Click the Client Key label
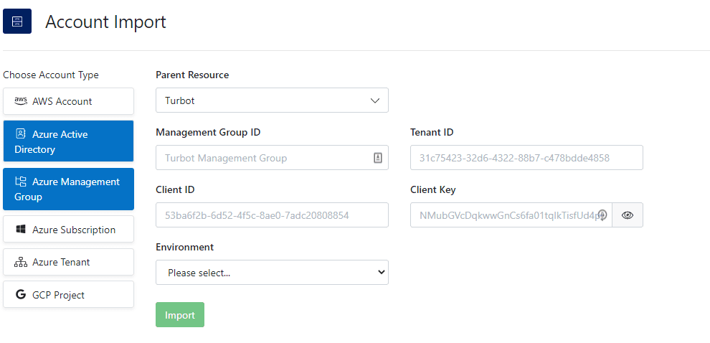Screen dimensions: 710x343 pyautogui.click(x=433, y=189)
